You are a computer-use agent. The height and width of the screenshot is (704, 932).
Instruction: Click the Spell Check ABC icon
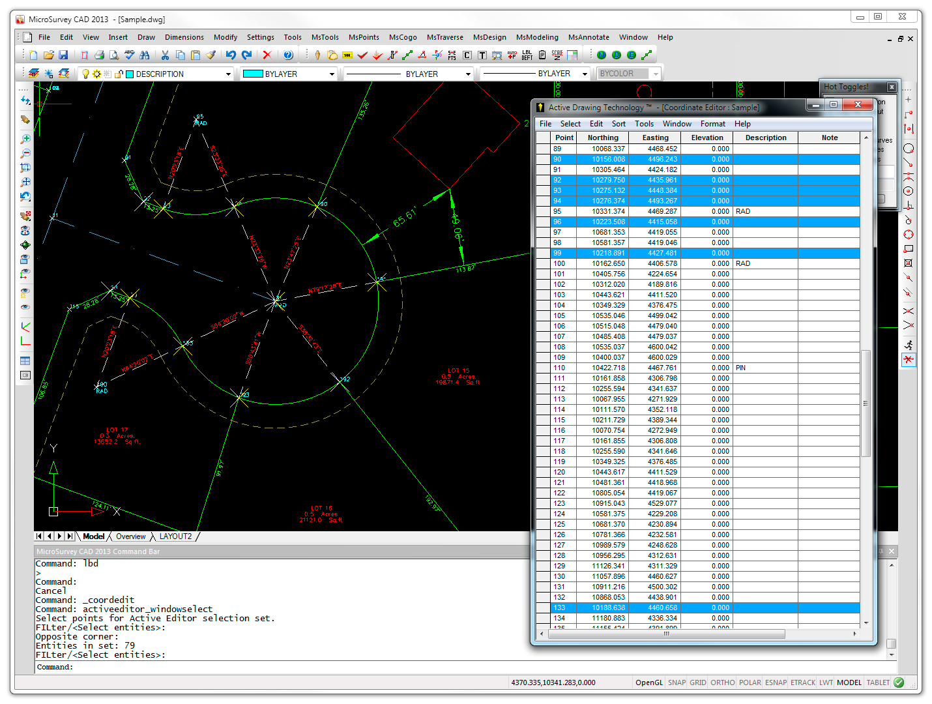point(129,55)
